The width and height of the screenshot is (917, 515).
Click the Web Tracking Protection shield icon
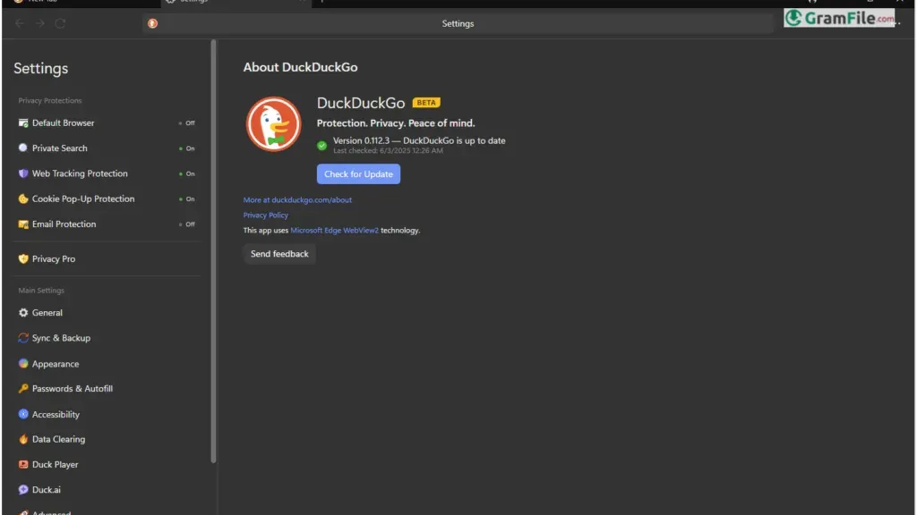pyautogui.click(x=22, y=173)
